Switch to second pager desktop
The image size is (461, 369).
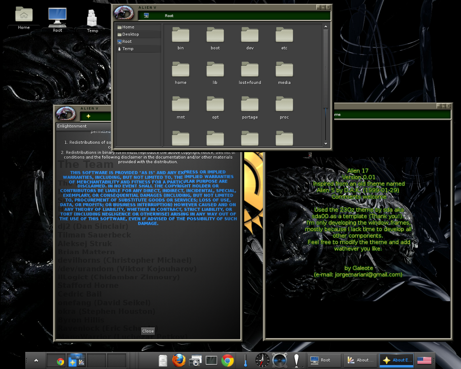(77, 360)
